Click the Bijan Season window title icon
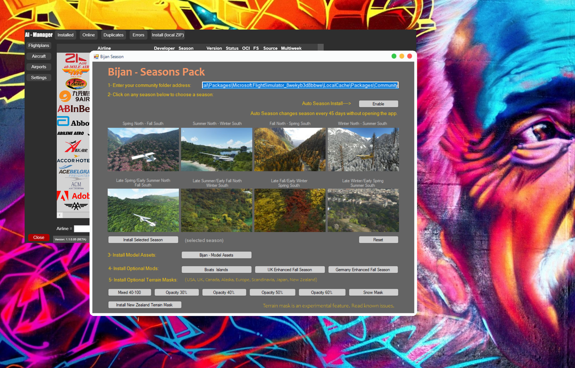 pos(96,57)
